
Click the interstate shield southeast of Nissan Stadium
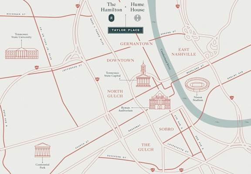232,97
